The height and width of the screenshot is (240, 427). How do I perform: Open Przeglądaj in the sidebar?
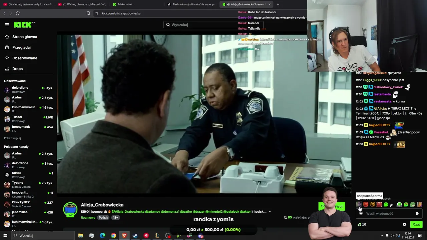21,47
